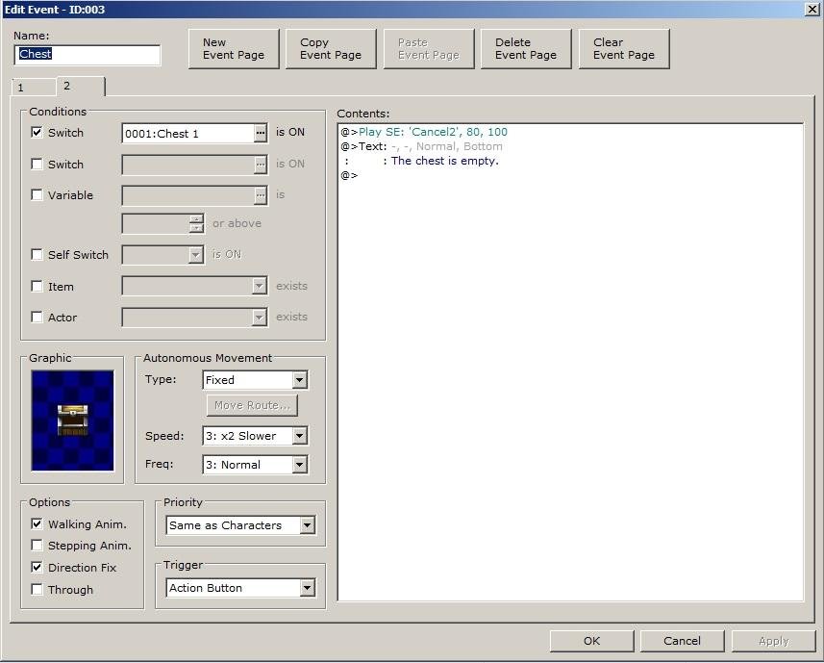Screen dimensions: 824x663
Task: Click Clear Event Page button
Action: 624,49
